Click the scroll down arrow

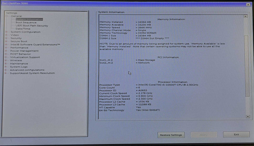coord(248,117)
